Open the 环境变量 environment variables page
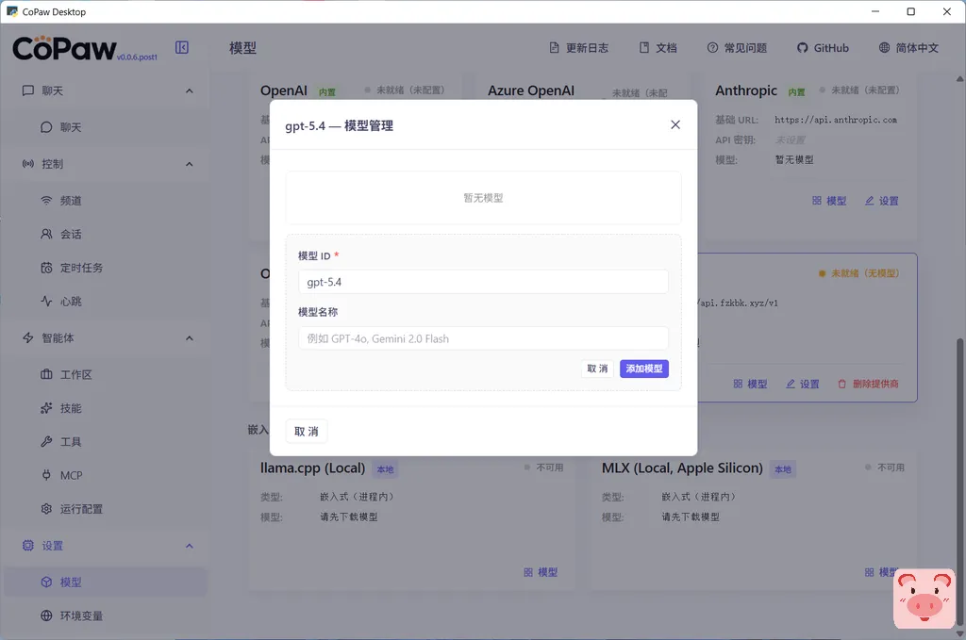Screen dimensions: 966x640 tap(106, 616)
